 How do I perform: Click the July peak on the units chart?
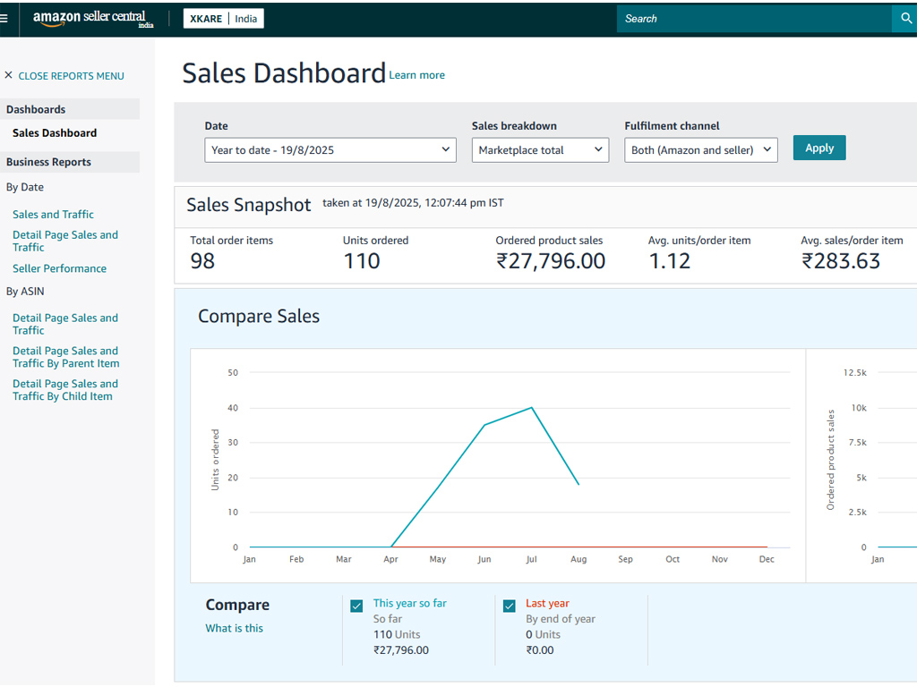[532, 408]
